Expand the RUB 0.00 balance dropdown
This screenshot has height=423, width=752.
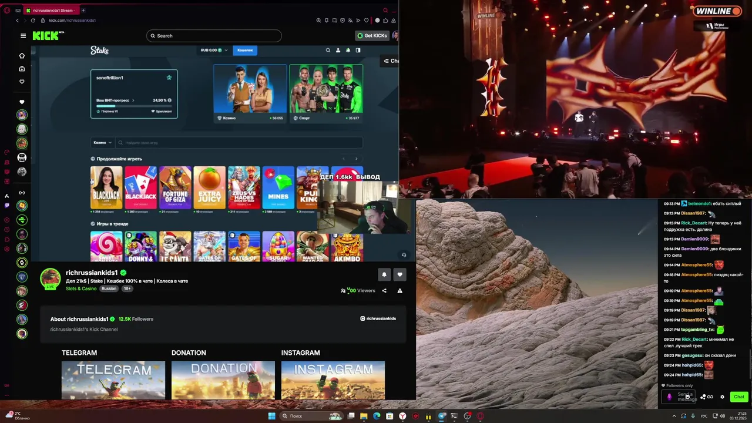point(214,50)
